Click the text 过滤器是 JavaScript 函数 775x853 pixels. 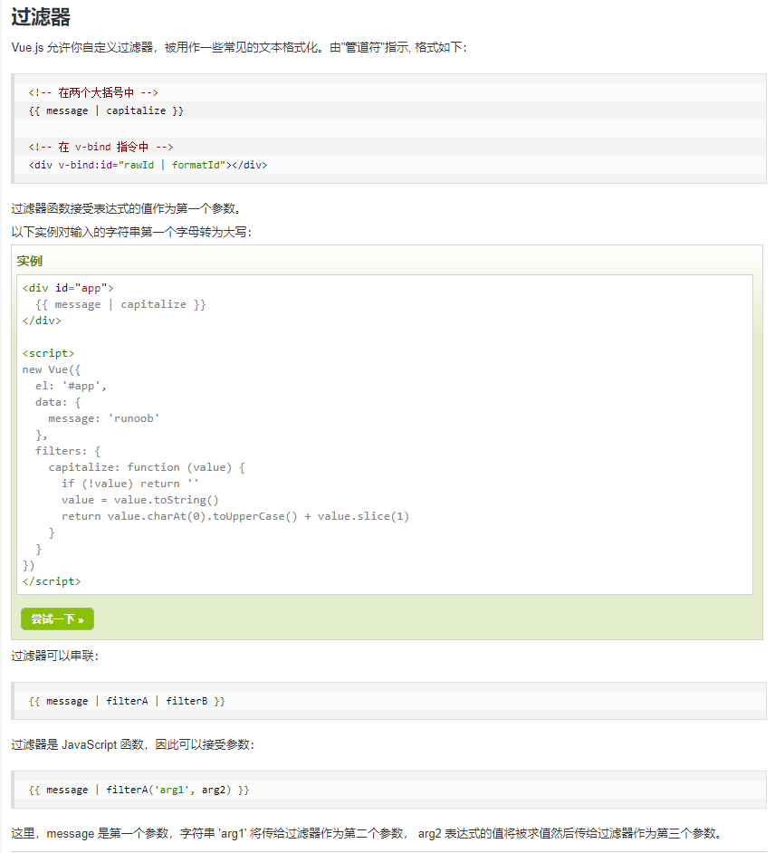tap(133, 744)
